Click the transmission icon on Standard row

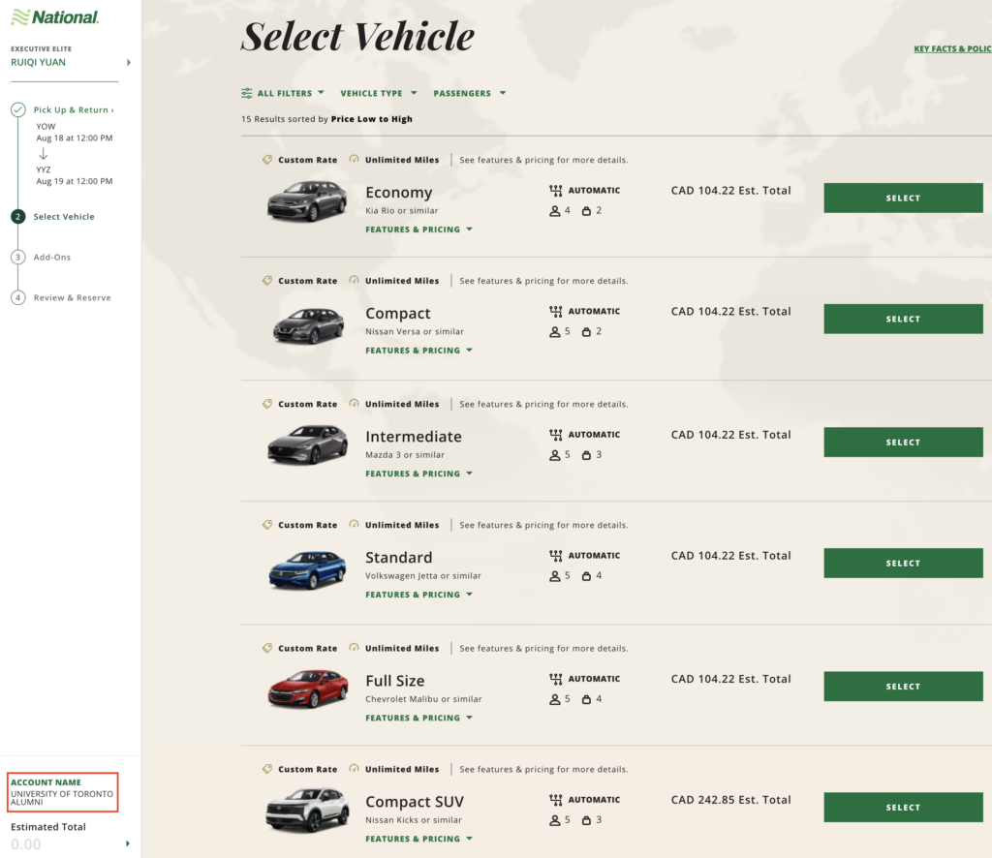555,555
